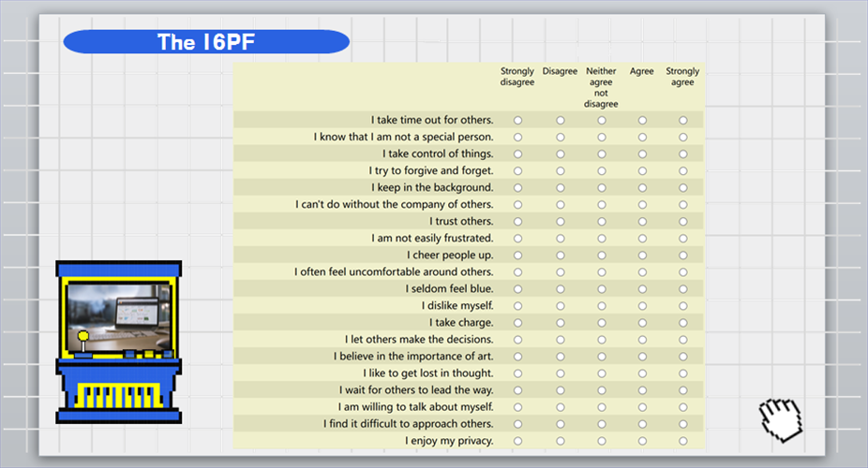Screen dimensions: 868x468
Task: Select Disagree for 'I keep in the background'
Action: (561, 188)
